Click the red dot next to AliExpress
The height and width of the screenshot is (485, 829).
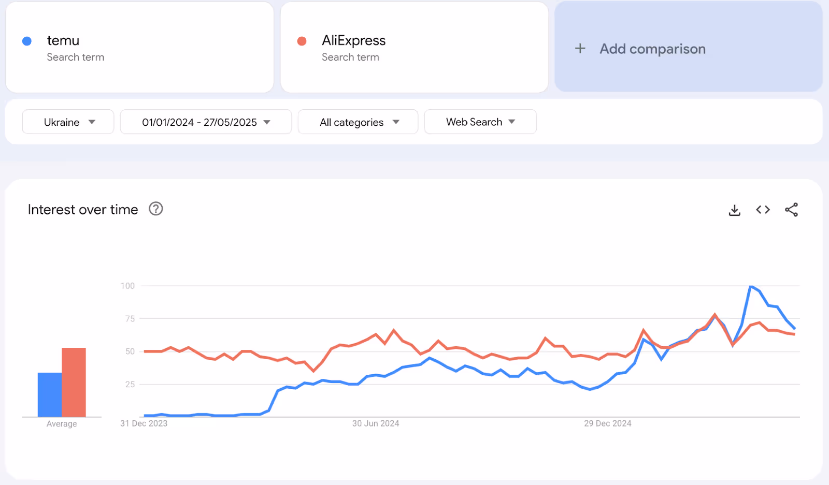coord(302,41)
